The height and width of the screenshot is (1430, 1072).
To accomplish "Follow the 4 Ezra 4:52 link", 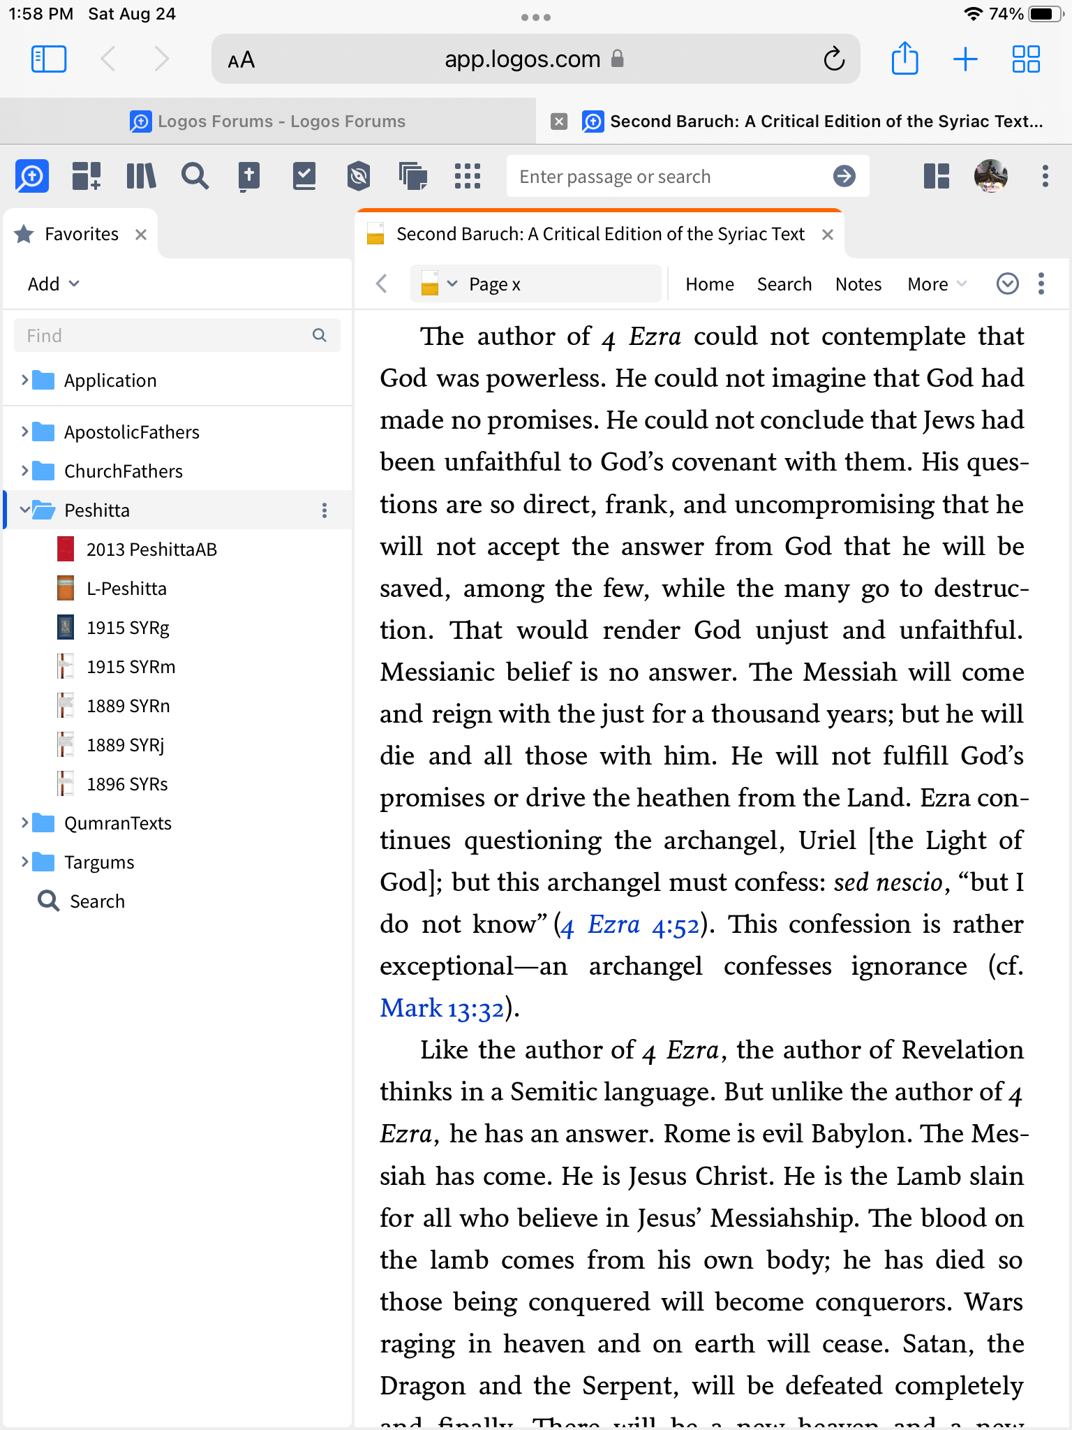I will pyautogui.click(x=630, y=926).
